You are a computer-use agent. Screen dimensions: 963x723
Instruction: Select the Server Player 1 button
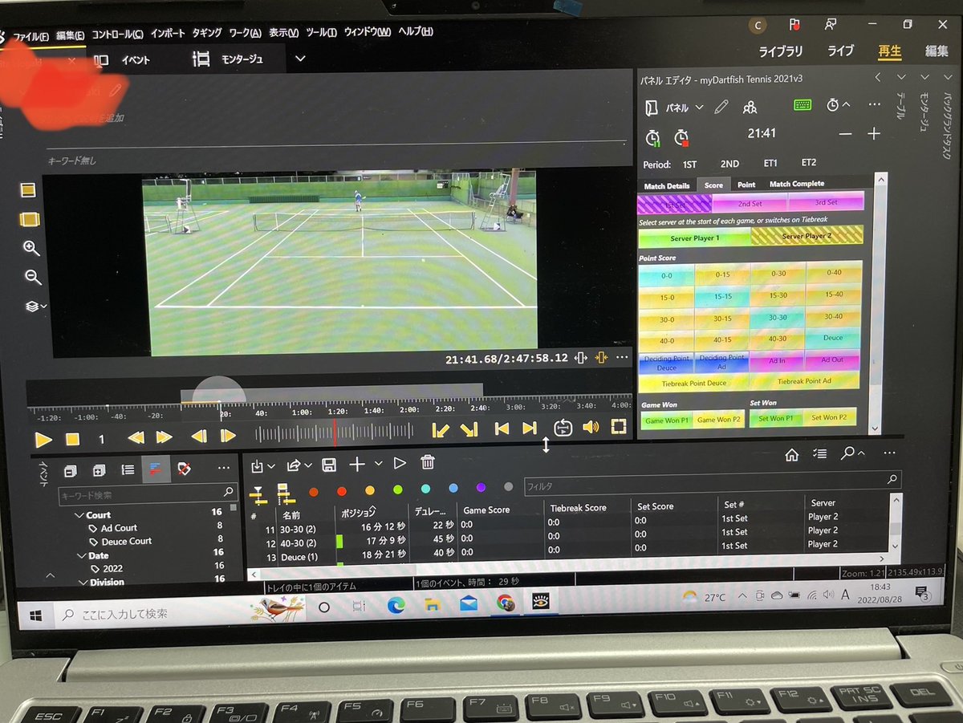coord(695,238)
